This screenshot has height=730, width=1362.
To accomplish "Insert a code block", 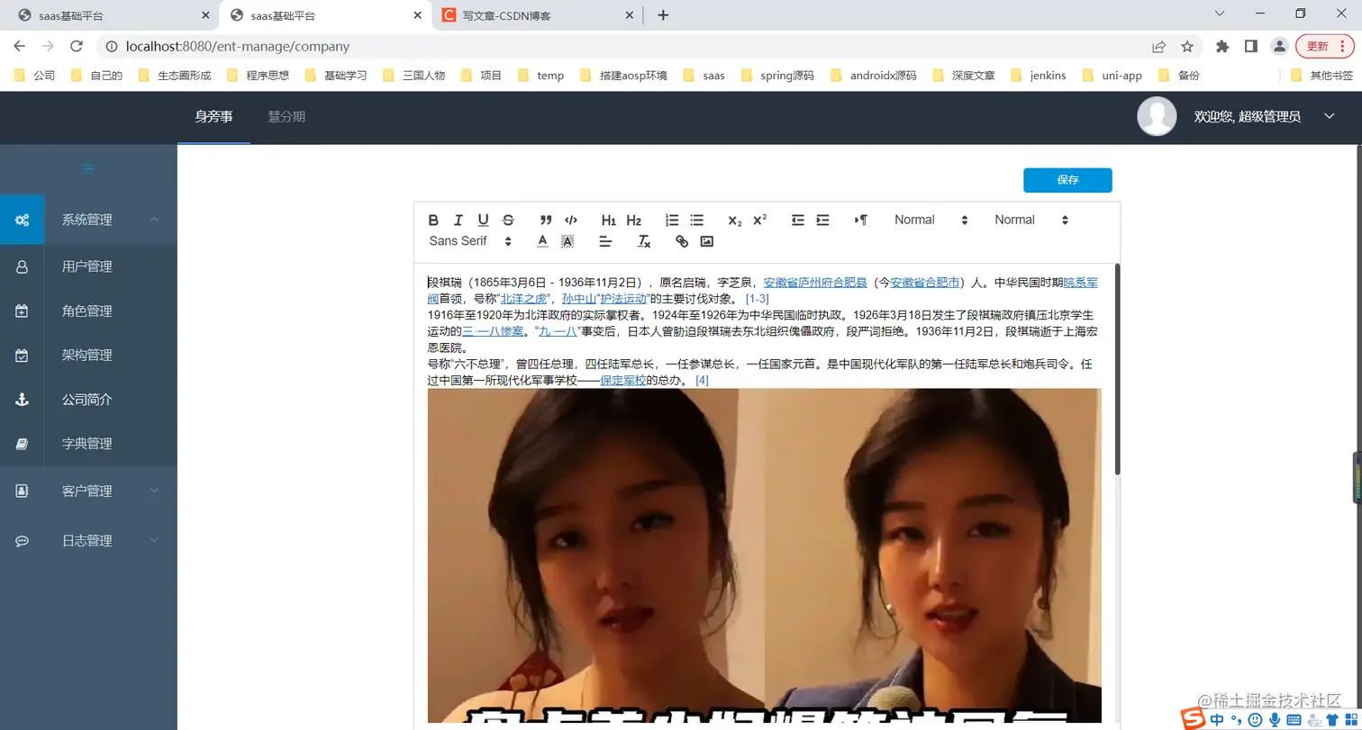I will [x=571, y=221].
